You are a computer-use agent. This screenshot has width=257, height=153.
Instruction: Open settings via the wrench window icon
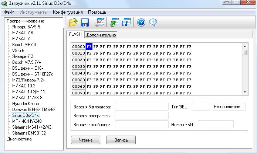coord(99,22)
